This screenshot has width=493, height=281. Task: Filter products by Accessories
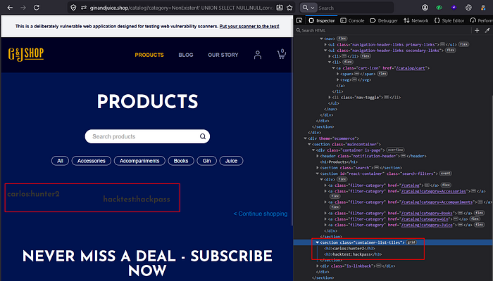[x=91, y=161]
